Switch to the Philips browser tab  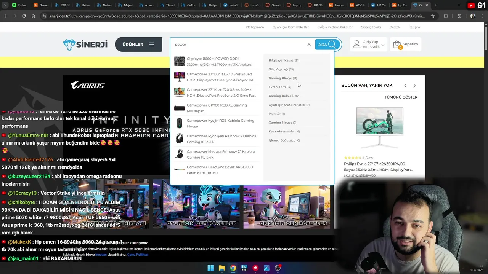pyautogui.click(x=209, y=5)
